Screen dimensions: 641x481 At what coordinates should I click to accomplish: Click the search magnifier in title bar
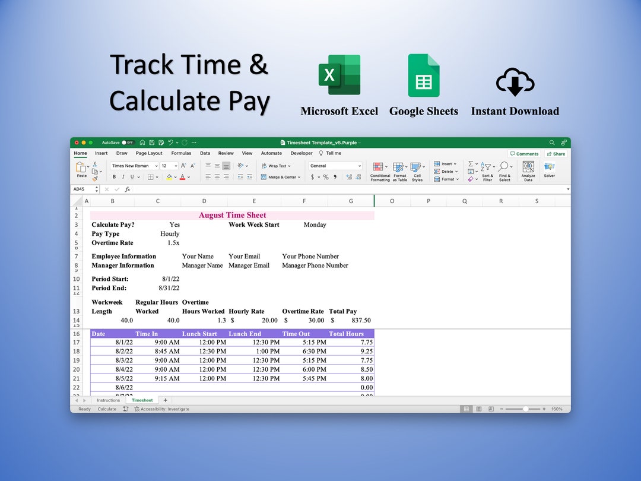pos(552,143)
